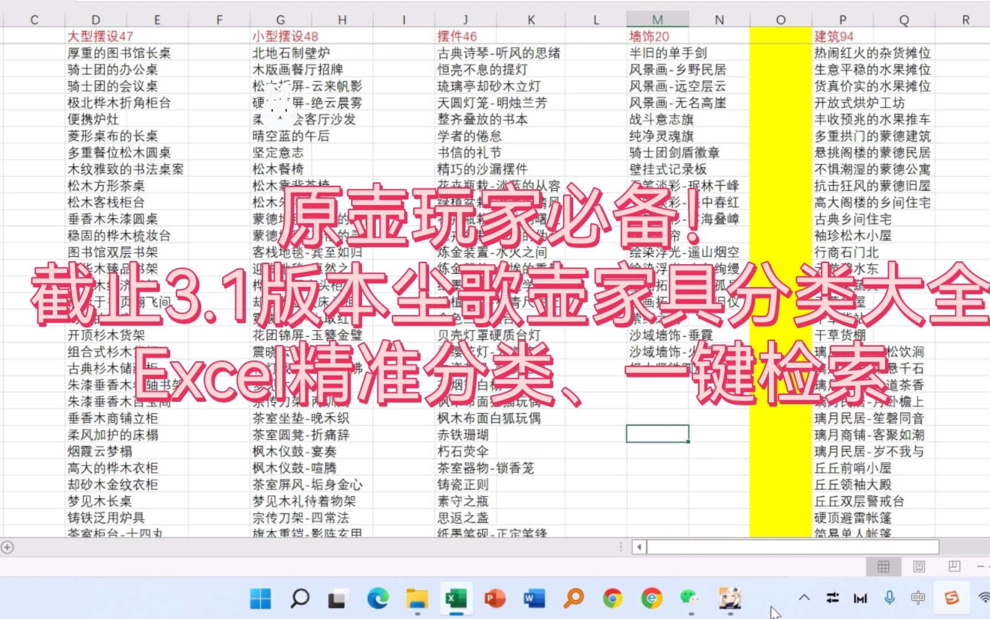The height and width of the screenshot is (619, 990).
Task: Open the Windows Start menu
Action: [261, 598]
